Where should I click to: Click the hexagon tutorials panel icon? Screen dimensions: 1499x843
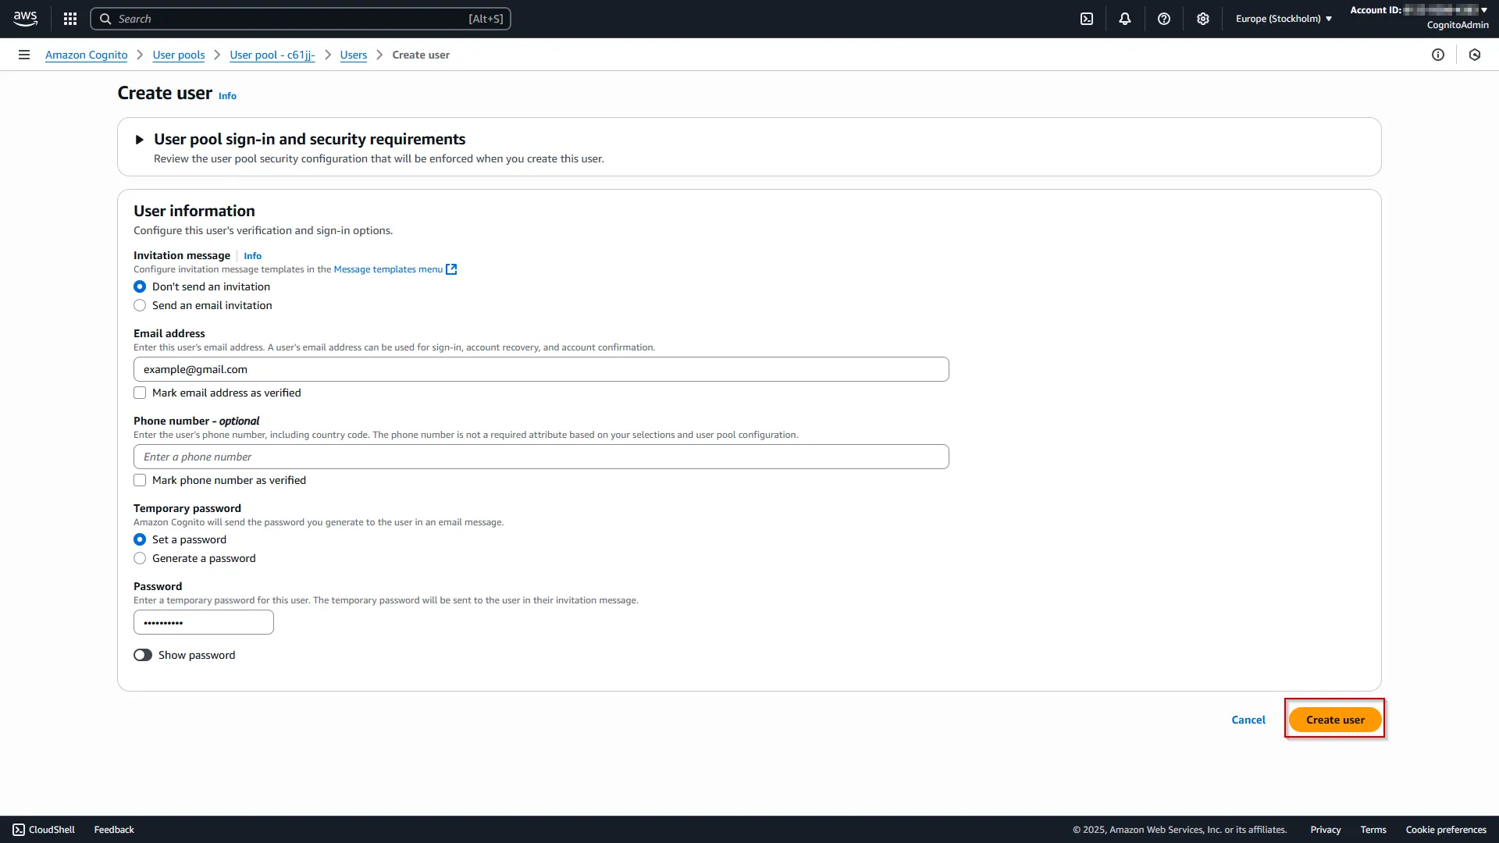click(x=1475, y=55)
